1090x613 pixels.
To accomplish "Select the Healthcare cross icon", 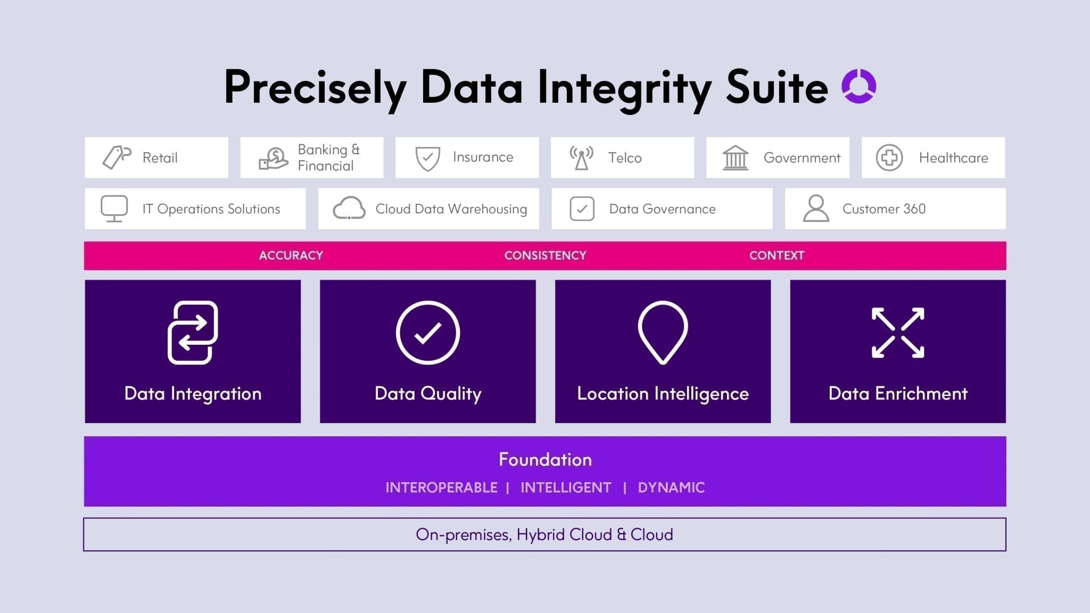I will coord(890,157).
